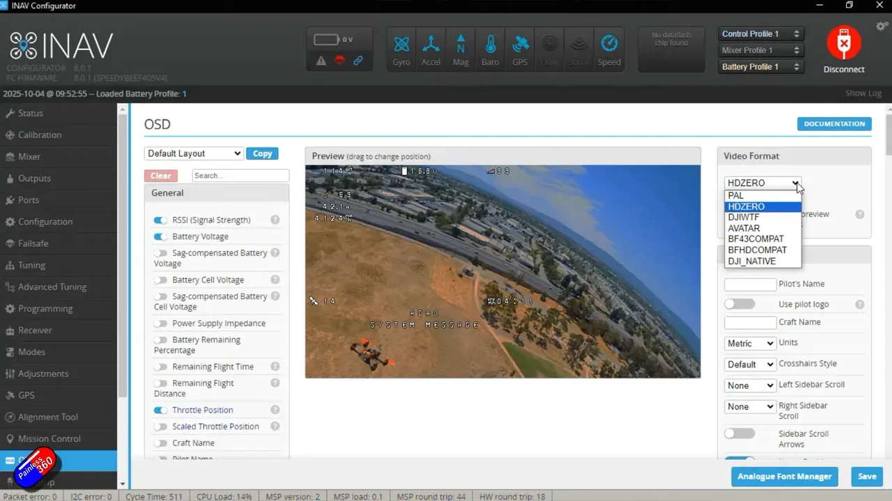
Task: Click the Analogue Font Manager button
Action: click(x=784, y=477)
